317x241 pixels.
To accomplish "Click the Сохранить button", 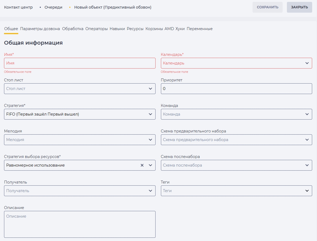I will tap(268, 7).
